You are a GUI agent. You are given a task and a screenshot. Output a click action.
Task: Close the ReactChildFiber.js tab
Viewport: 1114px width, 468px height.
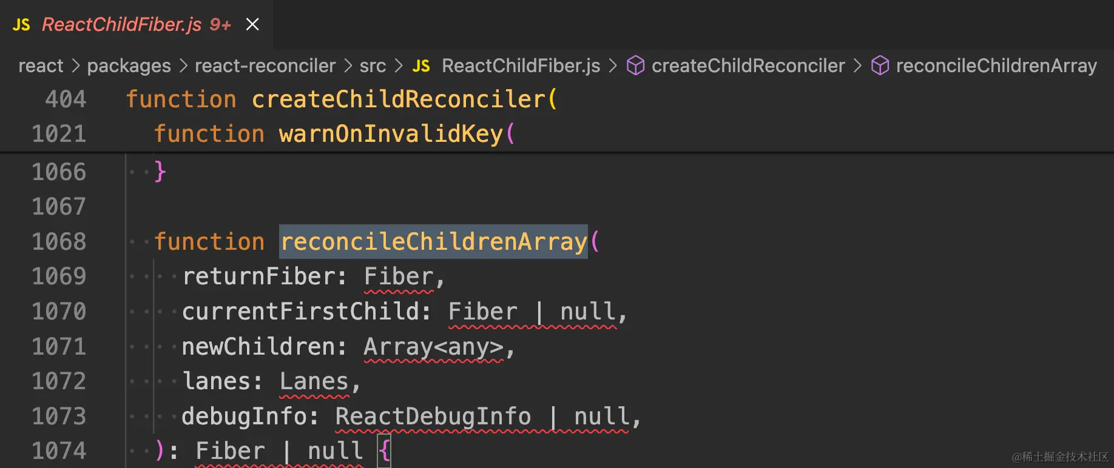pyautogui.click(x=252, y=24)
